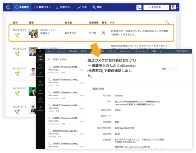The height and width of the screenshot is (153, 196).
Task: Open the 齊藤明世 lead link in 通話の情報
Action: pyautogui.click(x=119, y=96)
